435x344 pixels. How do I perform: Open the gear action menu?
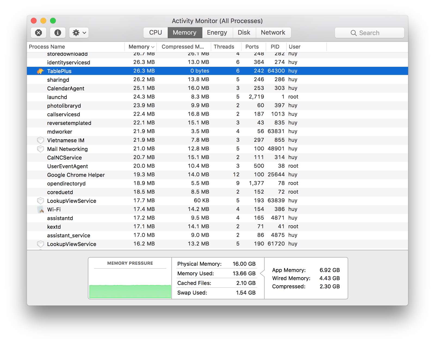[79, 33]
